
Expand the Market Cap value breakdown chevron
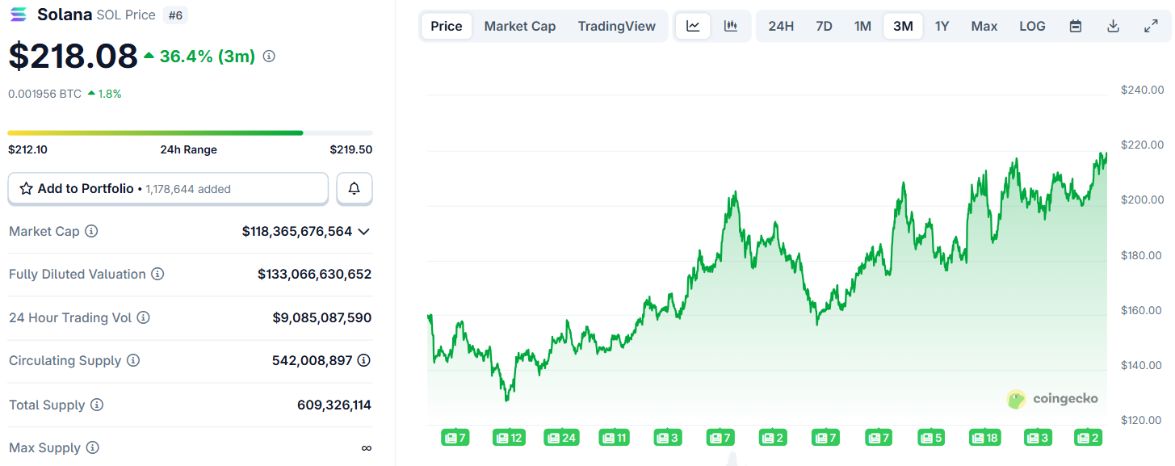tap(363, 231)
